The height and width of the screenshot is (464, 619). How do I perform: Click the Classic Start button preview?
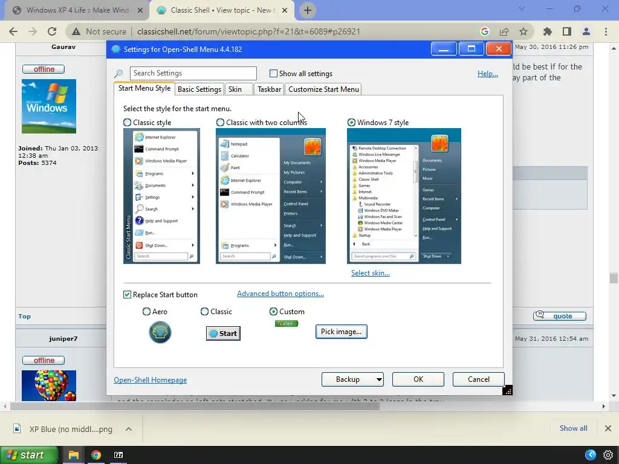223,333
